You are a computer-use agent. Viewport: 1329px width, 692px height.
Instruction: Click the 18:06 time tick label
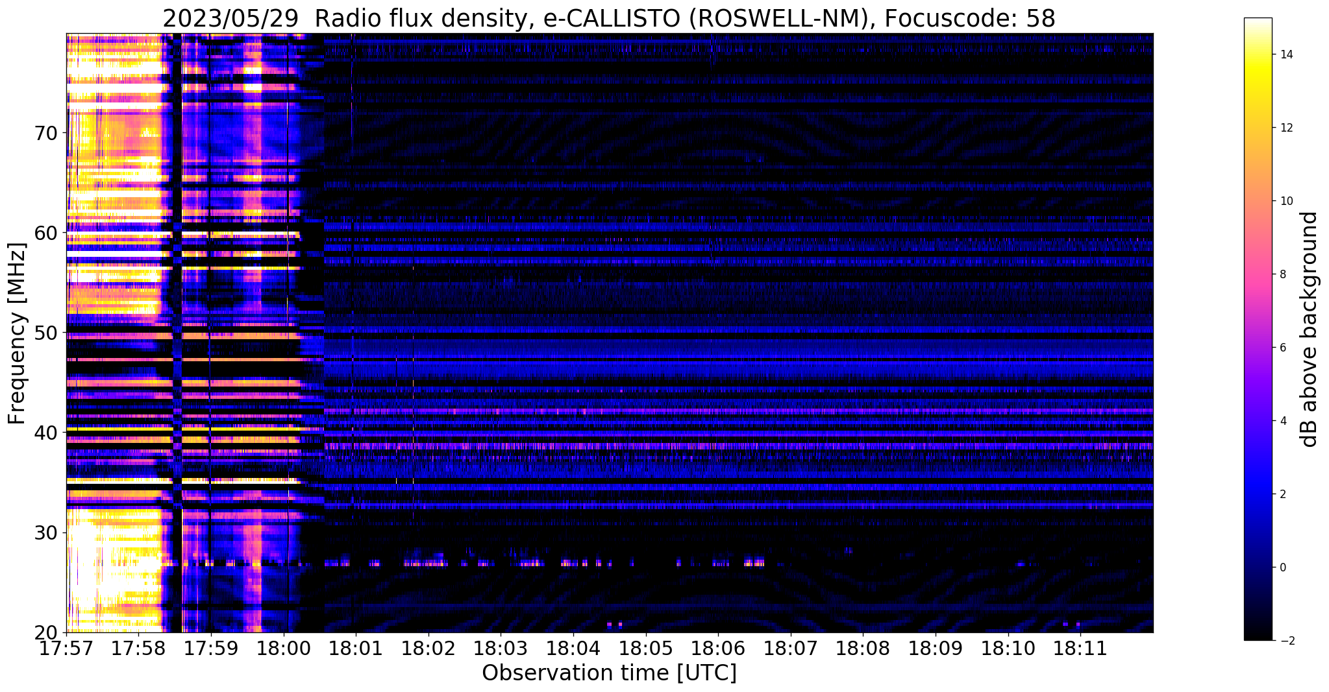(718, 648)
